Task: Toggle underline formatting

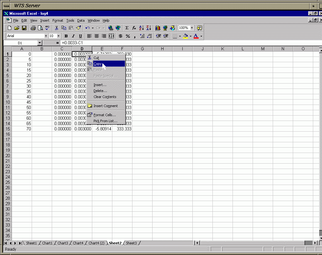Action: click(80, 36)
